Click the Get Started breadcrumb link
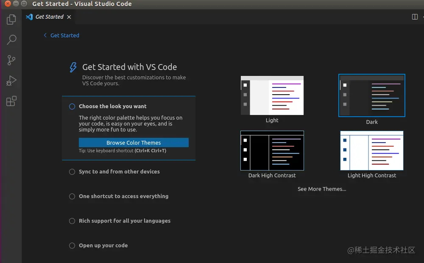Screen dimensions: 424x263 64,35
